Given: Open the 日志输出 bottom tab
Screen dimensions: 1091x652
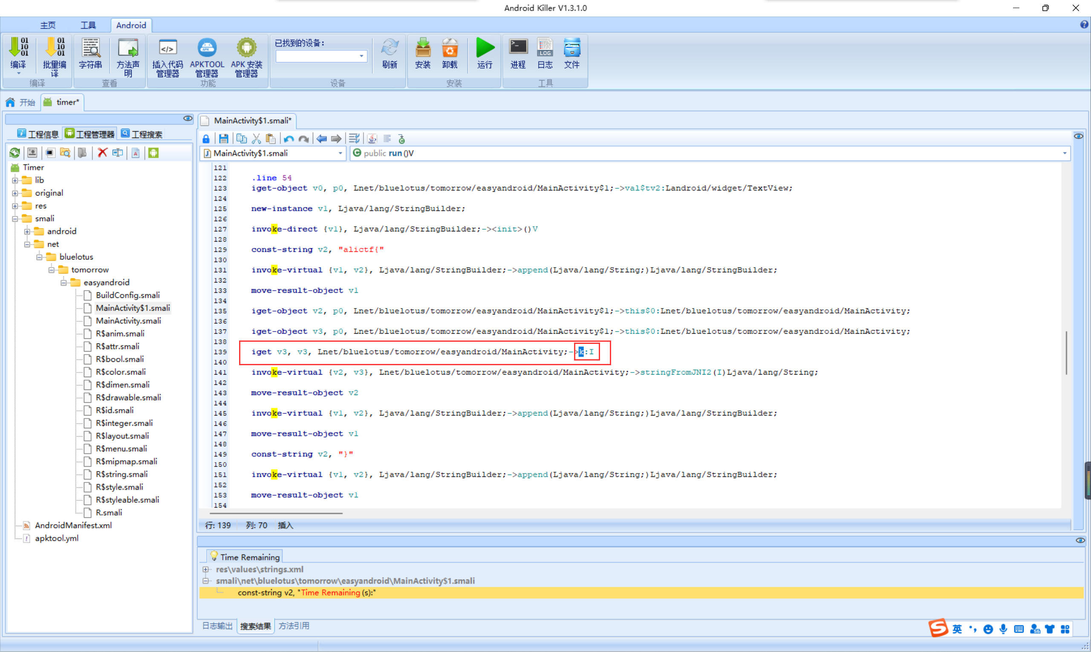Looking at the screenshot, I should [x=217, y=626].
